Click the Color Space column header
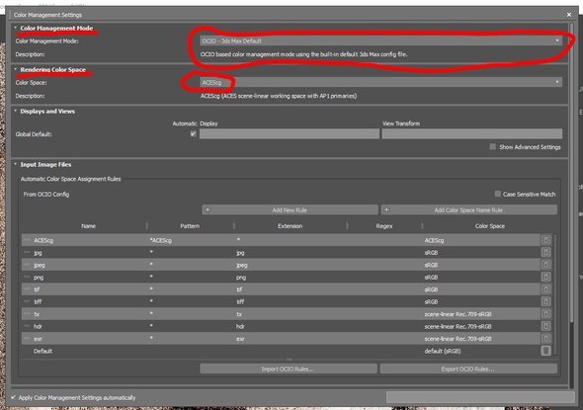Viewport: 583px width, 410px height. [490, 226]
